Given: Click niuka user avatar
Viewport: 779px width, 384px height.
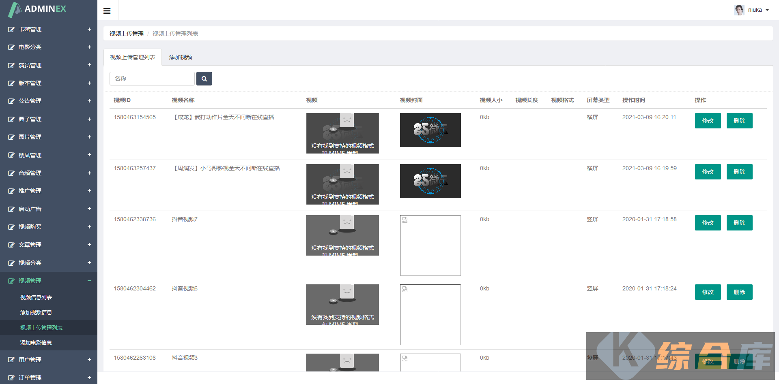Looking at the screenshot, I should point(739,10).
